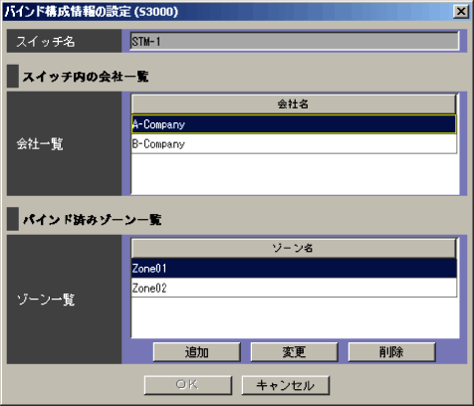The height and width of the screenshot is (406, 474).
Task: Click the キャンセル button
Action: point(286,385)
